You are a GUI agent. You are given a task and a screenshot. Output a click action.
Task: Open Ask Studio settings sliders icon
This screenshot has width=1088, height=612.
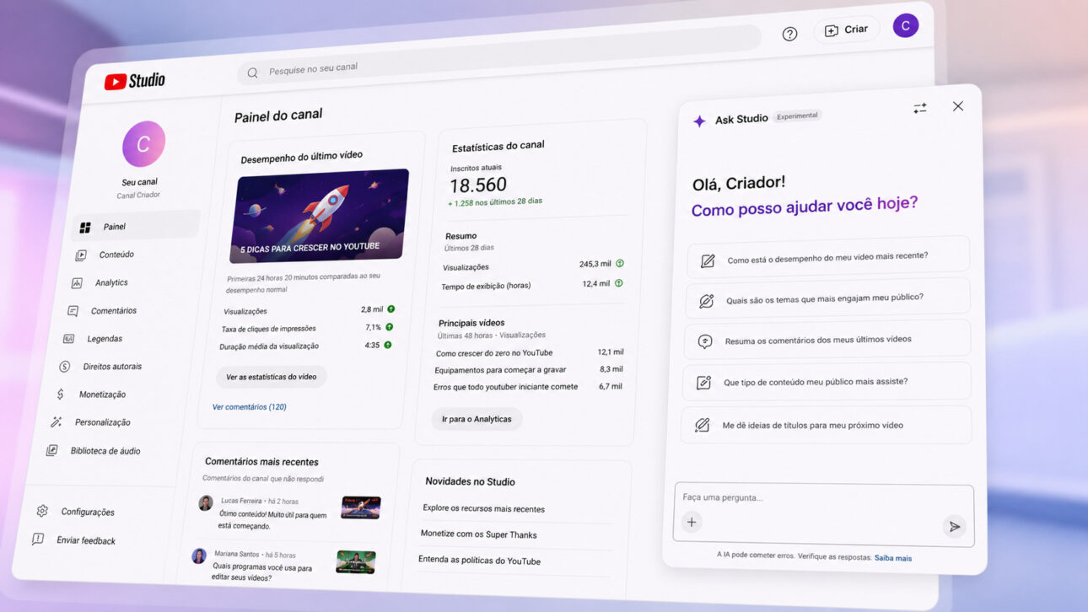(x=919, y=108)
